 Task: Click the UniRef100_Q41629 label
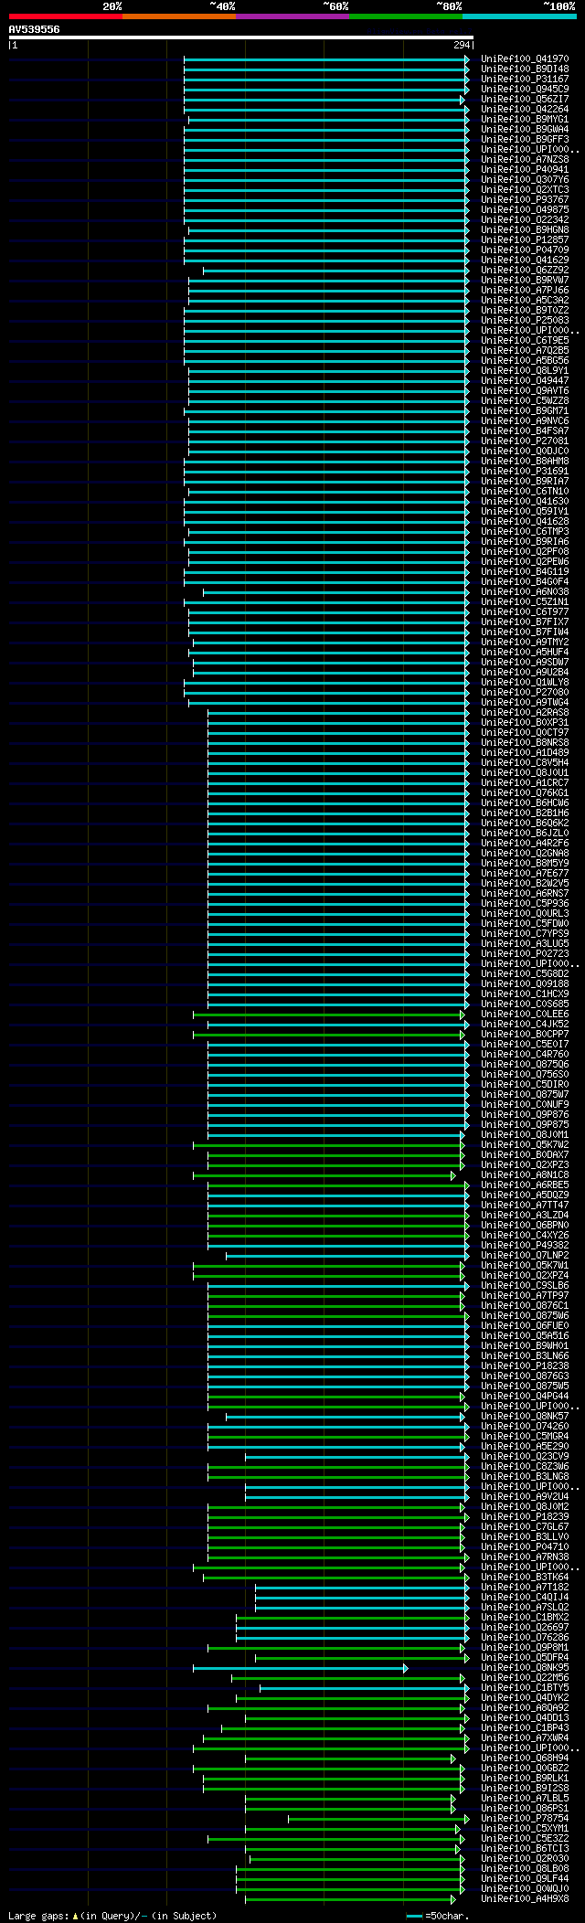pyautogui.click(x=525, y=260)
